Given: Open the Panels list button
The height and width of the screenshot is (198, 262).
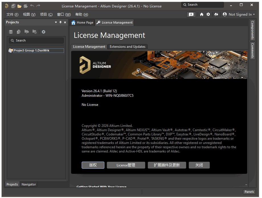Looking at the screenshot, I should [x=249, y=192].
